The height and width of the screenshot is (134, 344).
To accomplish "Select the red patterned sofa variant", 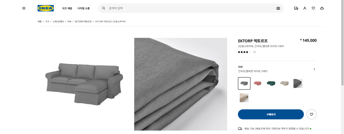I will [257, 83].
